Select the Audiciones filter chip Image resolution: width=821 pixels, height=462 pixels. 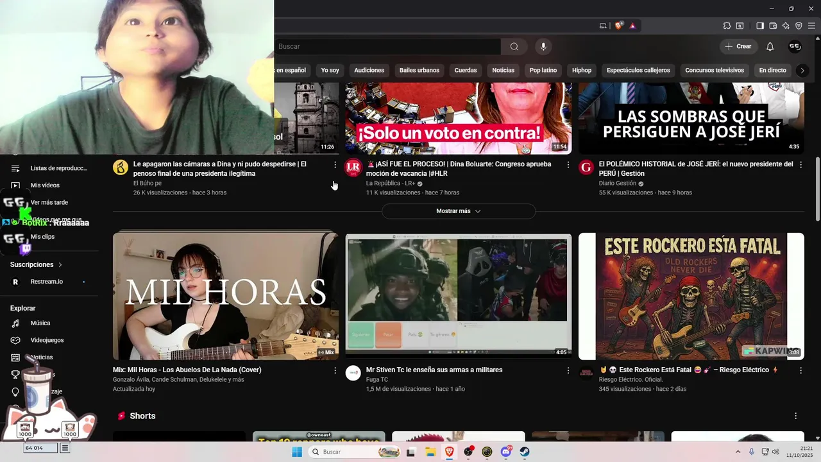point(369,70)
